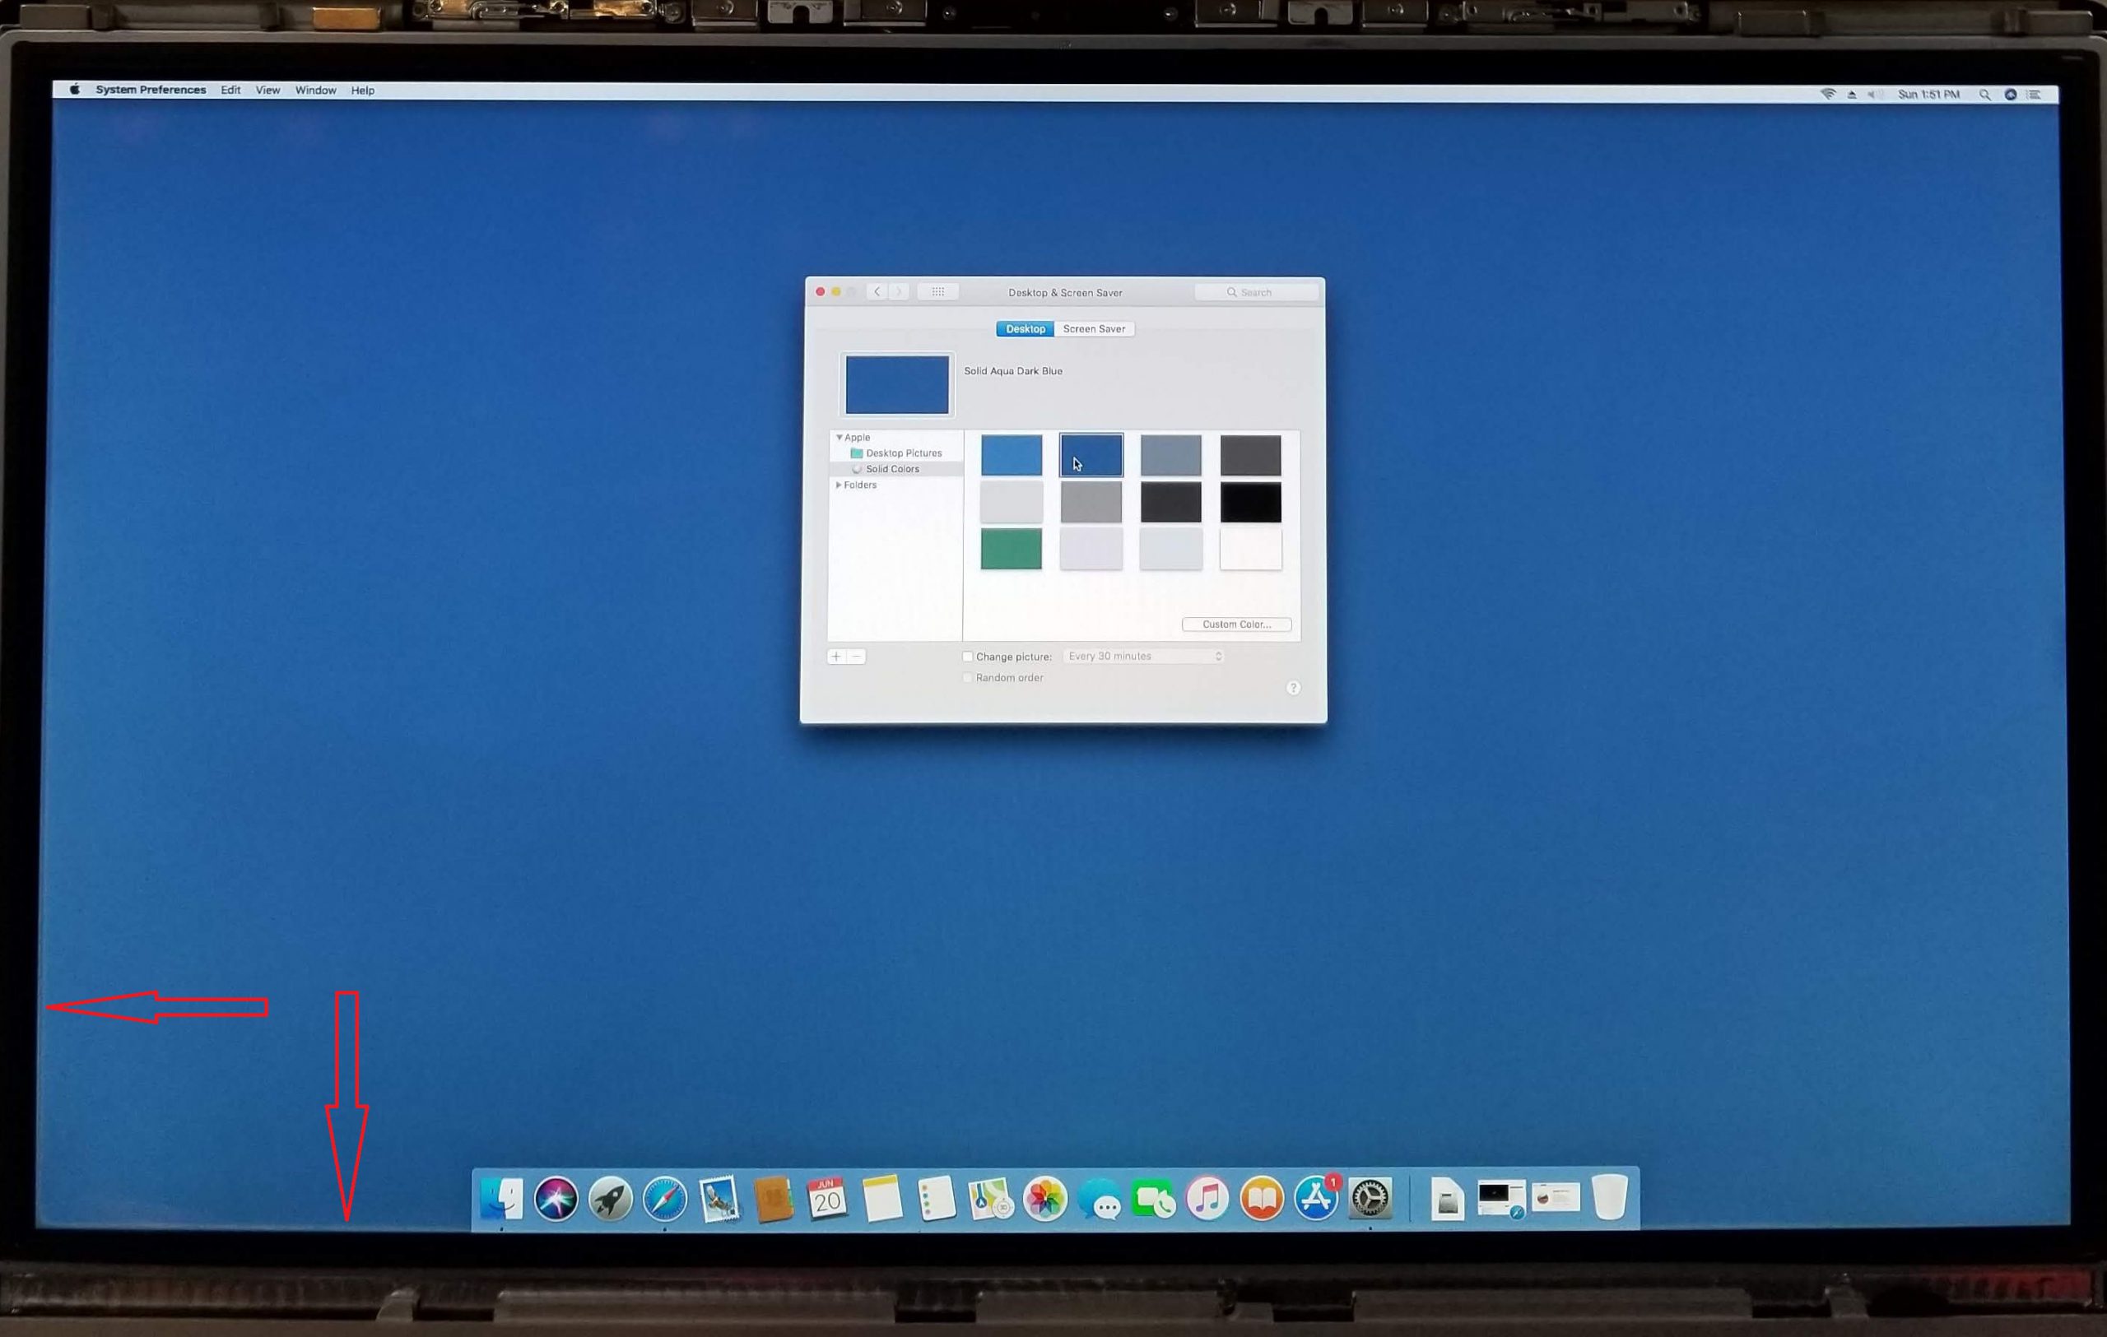
Task: Open the help question mark button
Action: pyautogui.click(x=1293, y=688)
